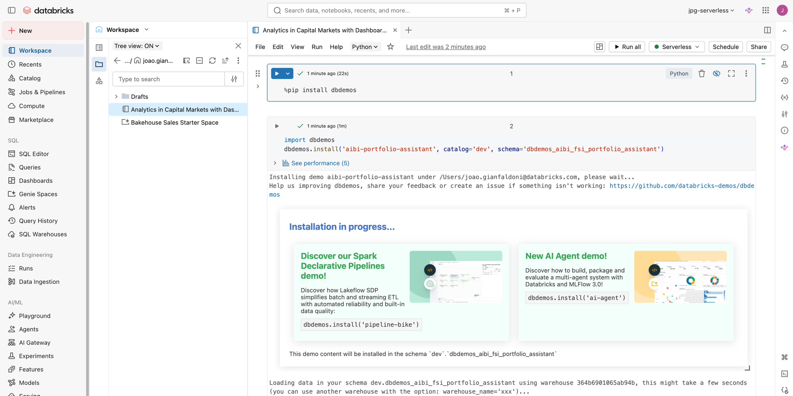Screen dimensions: 793x396
Task: Open the catalog explorer side icon
Action: [99, 81]
